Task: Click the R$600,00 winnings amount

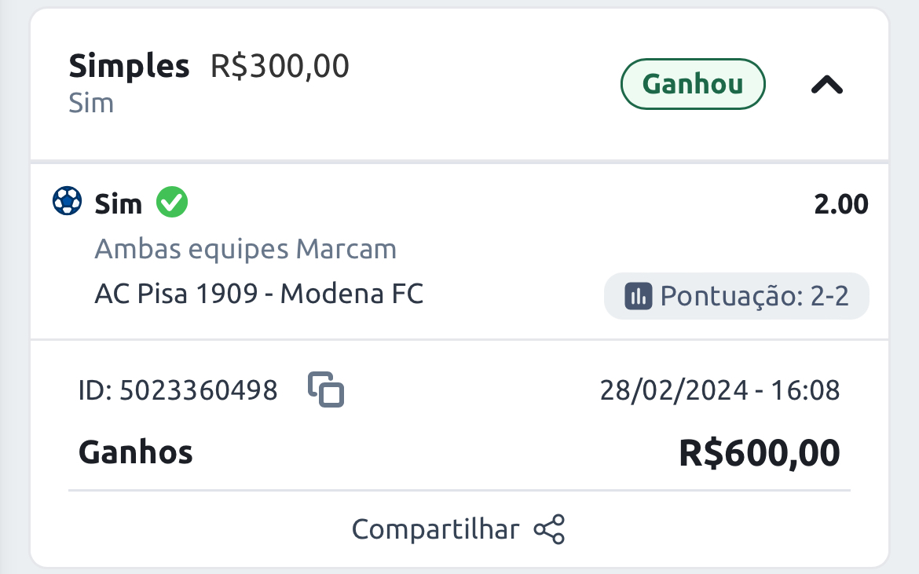Action: click(759, 453)
